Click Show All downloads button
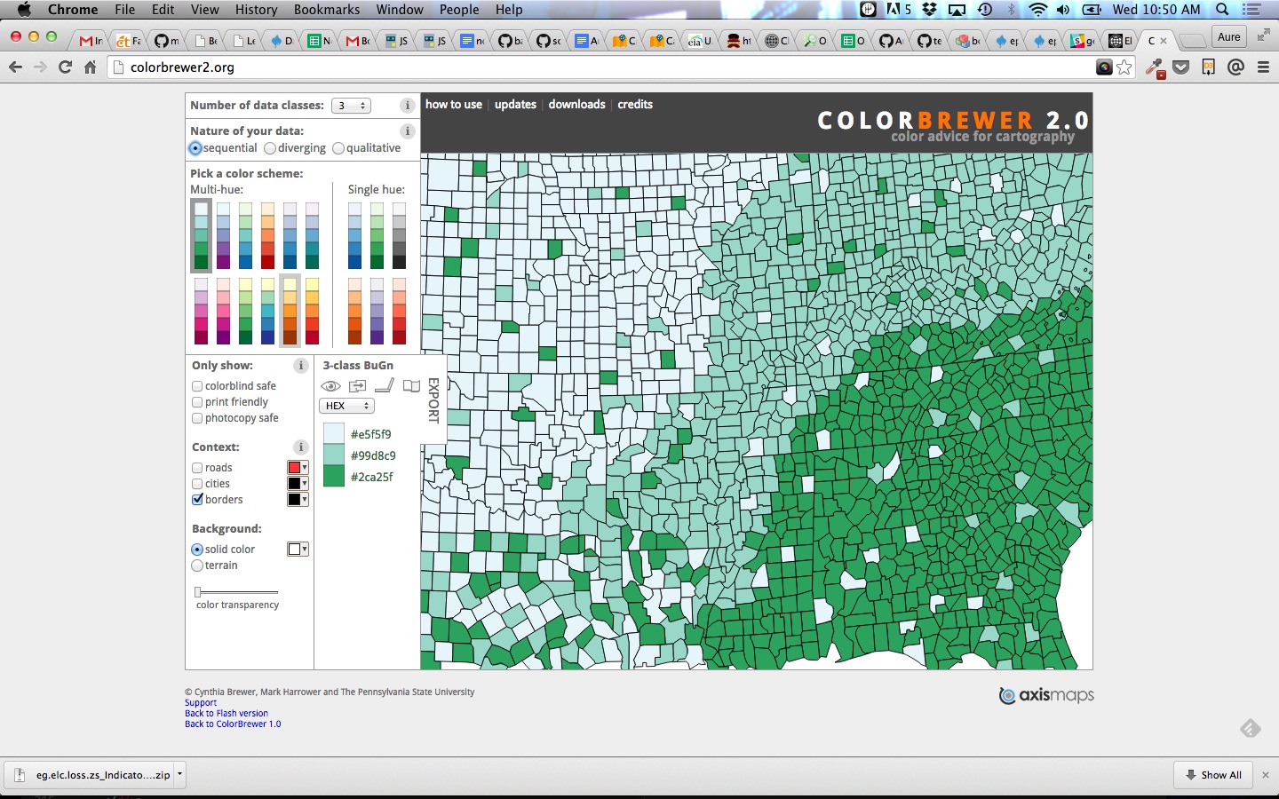This screenshot has height=799, width=1279. 1213,775
